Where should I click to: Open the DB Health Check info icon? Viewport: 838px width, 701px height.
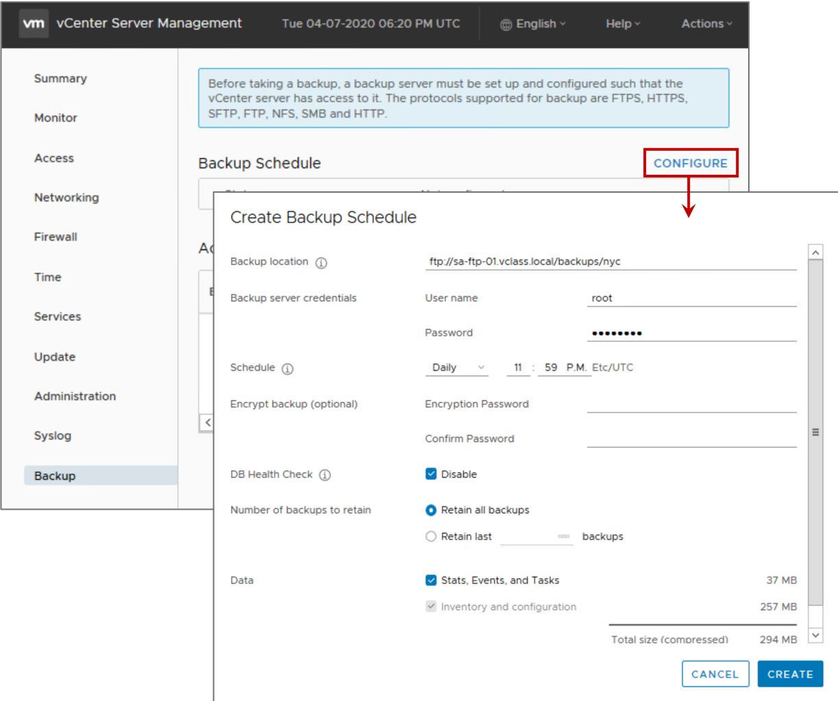325,475
